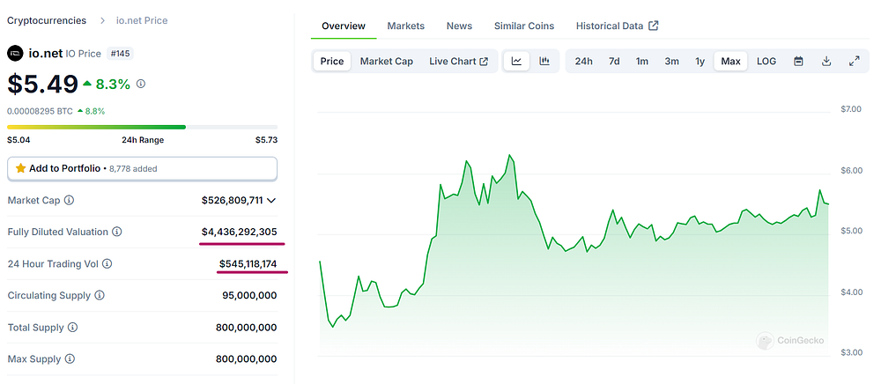Click info icon next to Market Cap

69,200
